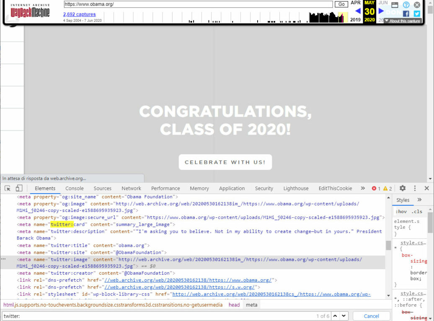Viewport: 434px width, 321px height.
Task: Click the Wayback expand window icon
Action: [x=395, y=5]
